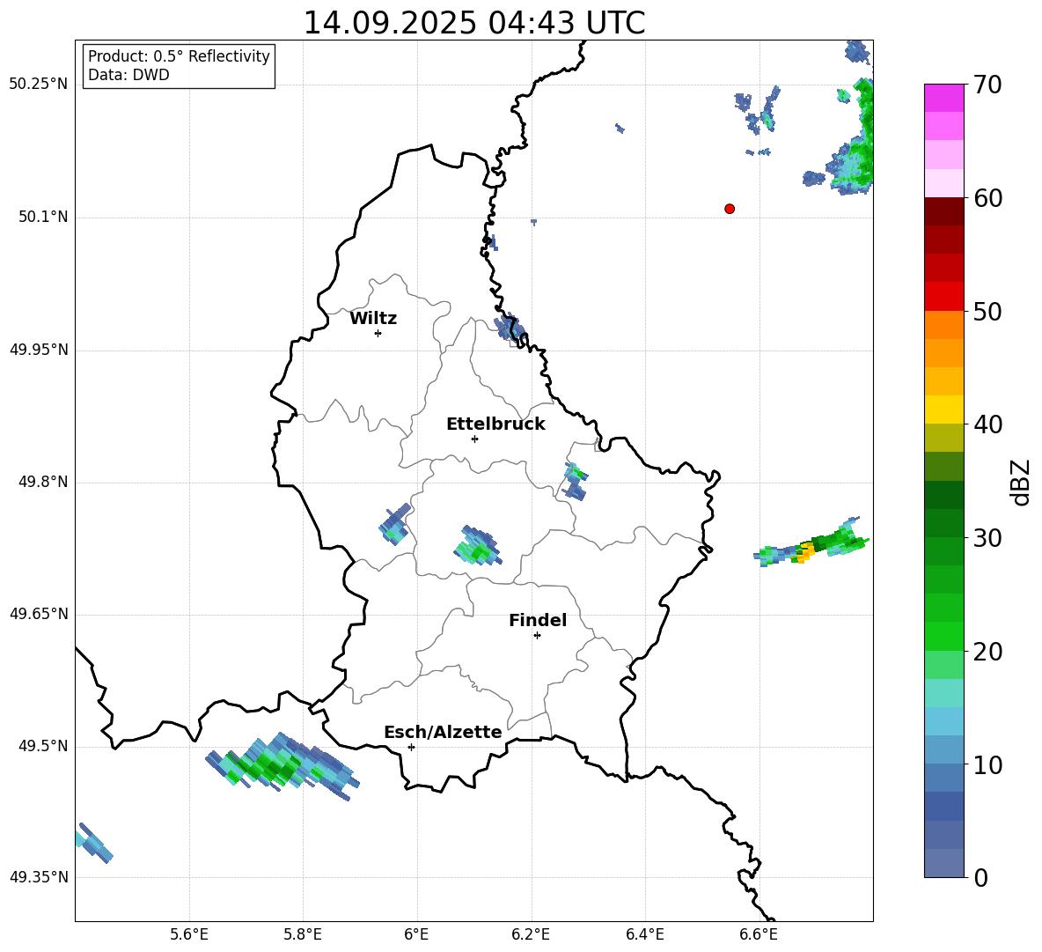
Task: Click the title 14.09.2025 04:43 UTC
Action: coord(474,23)
